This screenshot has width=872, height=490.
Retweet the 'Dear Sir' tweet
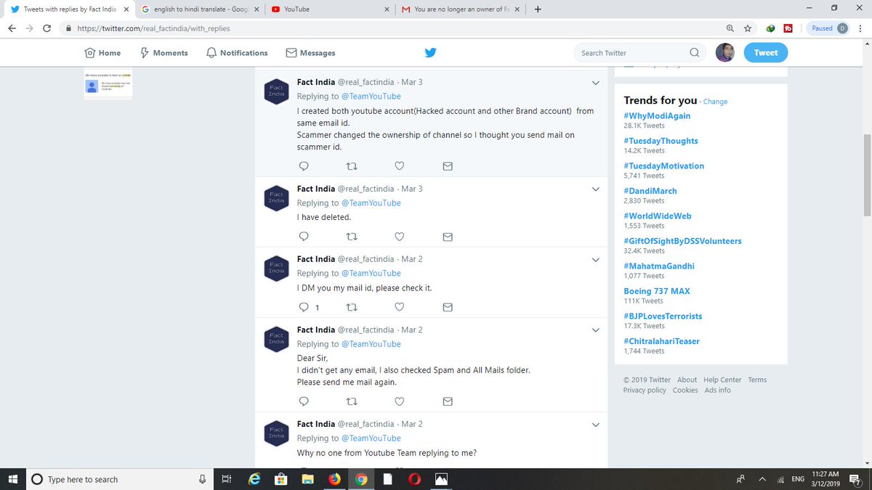(x=352, y=401)
